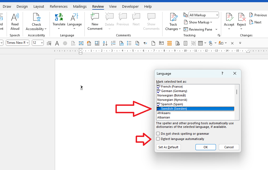Screen dimensions: 268x170
Task: Click the bulleted list toolbar icon
Action: (129, 43)
